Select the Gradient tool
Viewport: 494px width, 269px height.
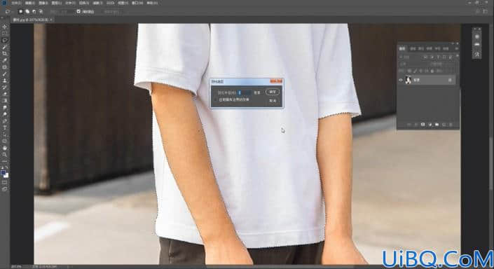[5, 101]
